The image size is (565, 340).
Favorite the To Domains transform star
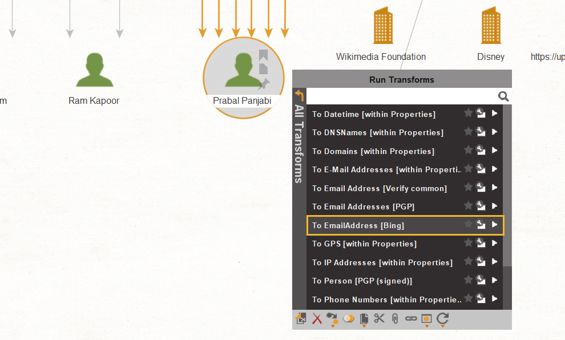[468, 150]
